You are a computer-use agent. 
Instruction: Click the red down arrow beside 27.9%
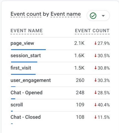(x=96, y=43)
